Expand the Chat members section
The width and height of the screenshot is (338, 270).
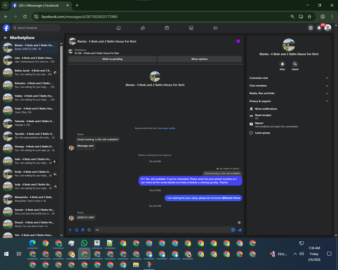[289, 86]
